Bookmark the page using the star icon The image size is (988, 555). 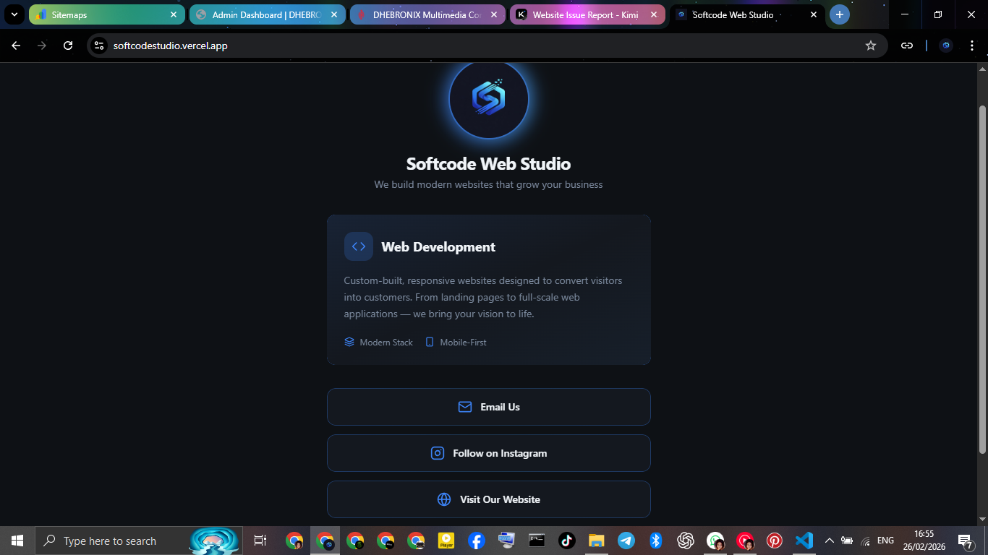pos(871,45)
